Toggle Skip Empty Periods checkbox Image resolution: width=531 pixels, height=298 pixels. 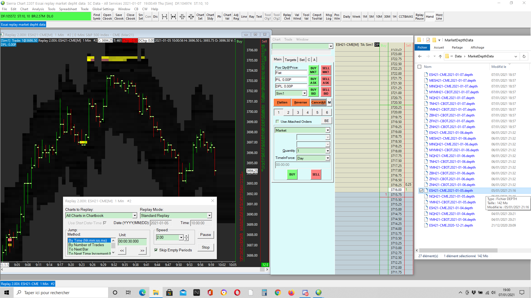click(156, 250)
